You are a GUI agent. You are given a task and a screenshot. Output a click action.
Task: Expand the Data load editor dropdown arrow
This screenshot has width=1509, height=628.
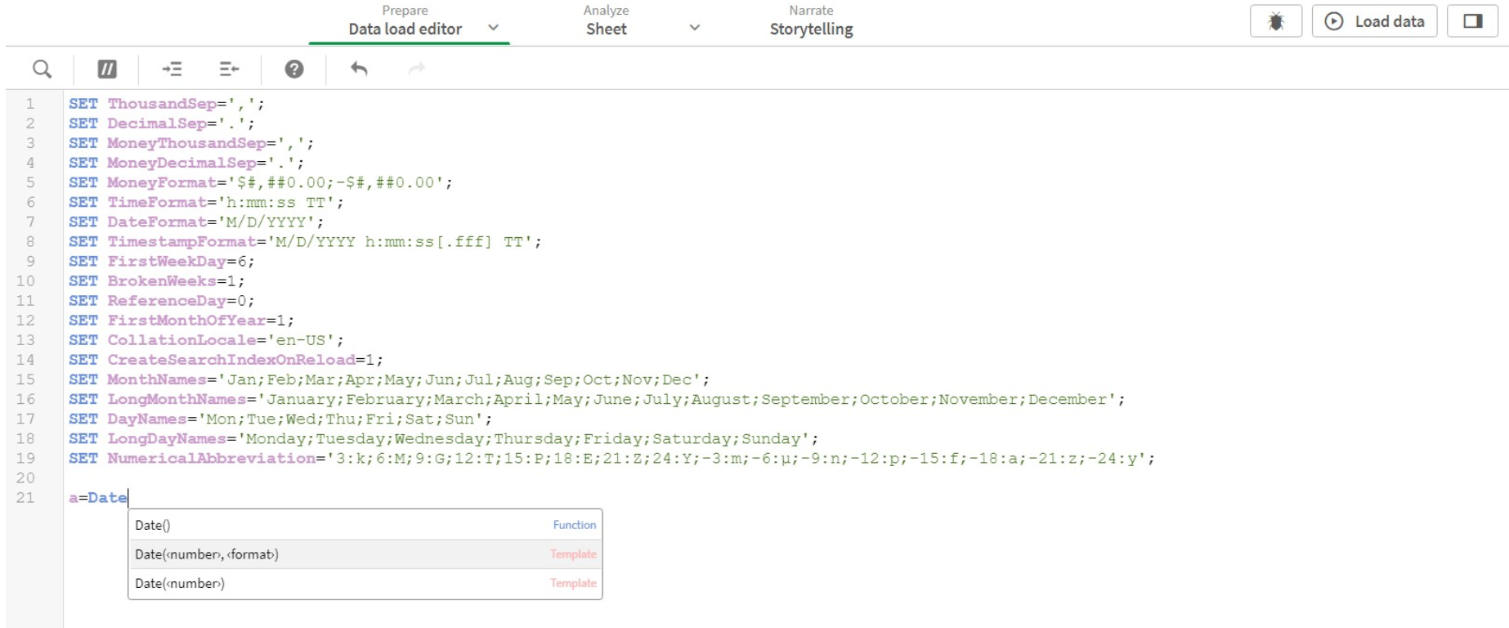pyautogui.click(x=494, y=28)
